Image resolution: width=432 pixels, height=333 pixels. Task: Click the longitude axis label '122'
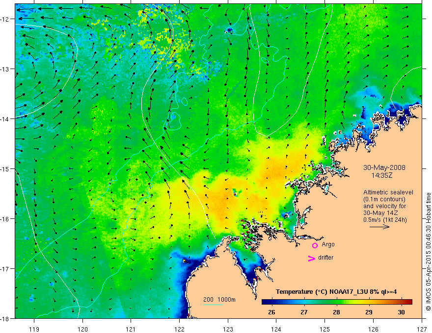(180, 329)
